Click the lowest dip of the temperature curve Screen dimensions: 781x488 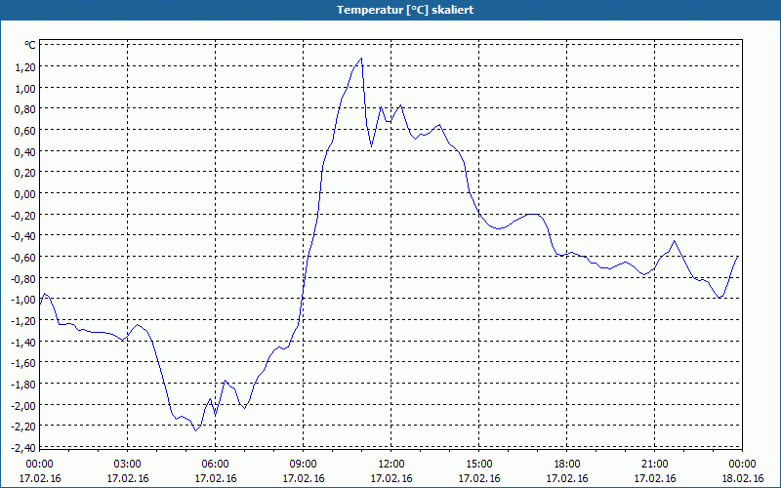point(196,430)
